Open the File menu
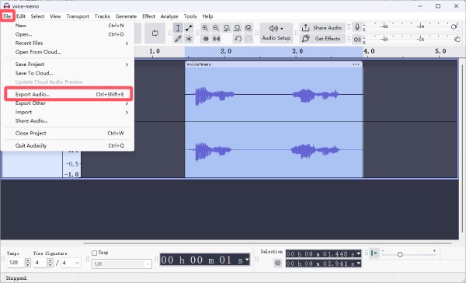This screenshot has width=466, height=283. (x=7, y=16)
